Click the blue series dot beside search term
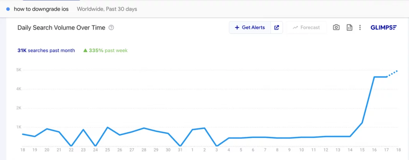This screenshot has width=409, height=160. [x=8, y=9]
